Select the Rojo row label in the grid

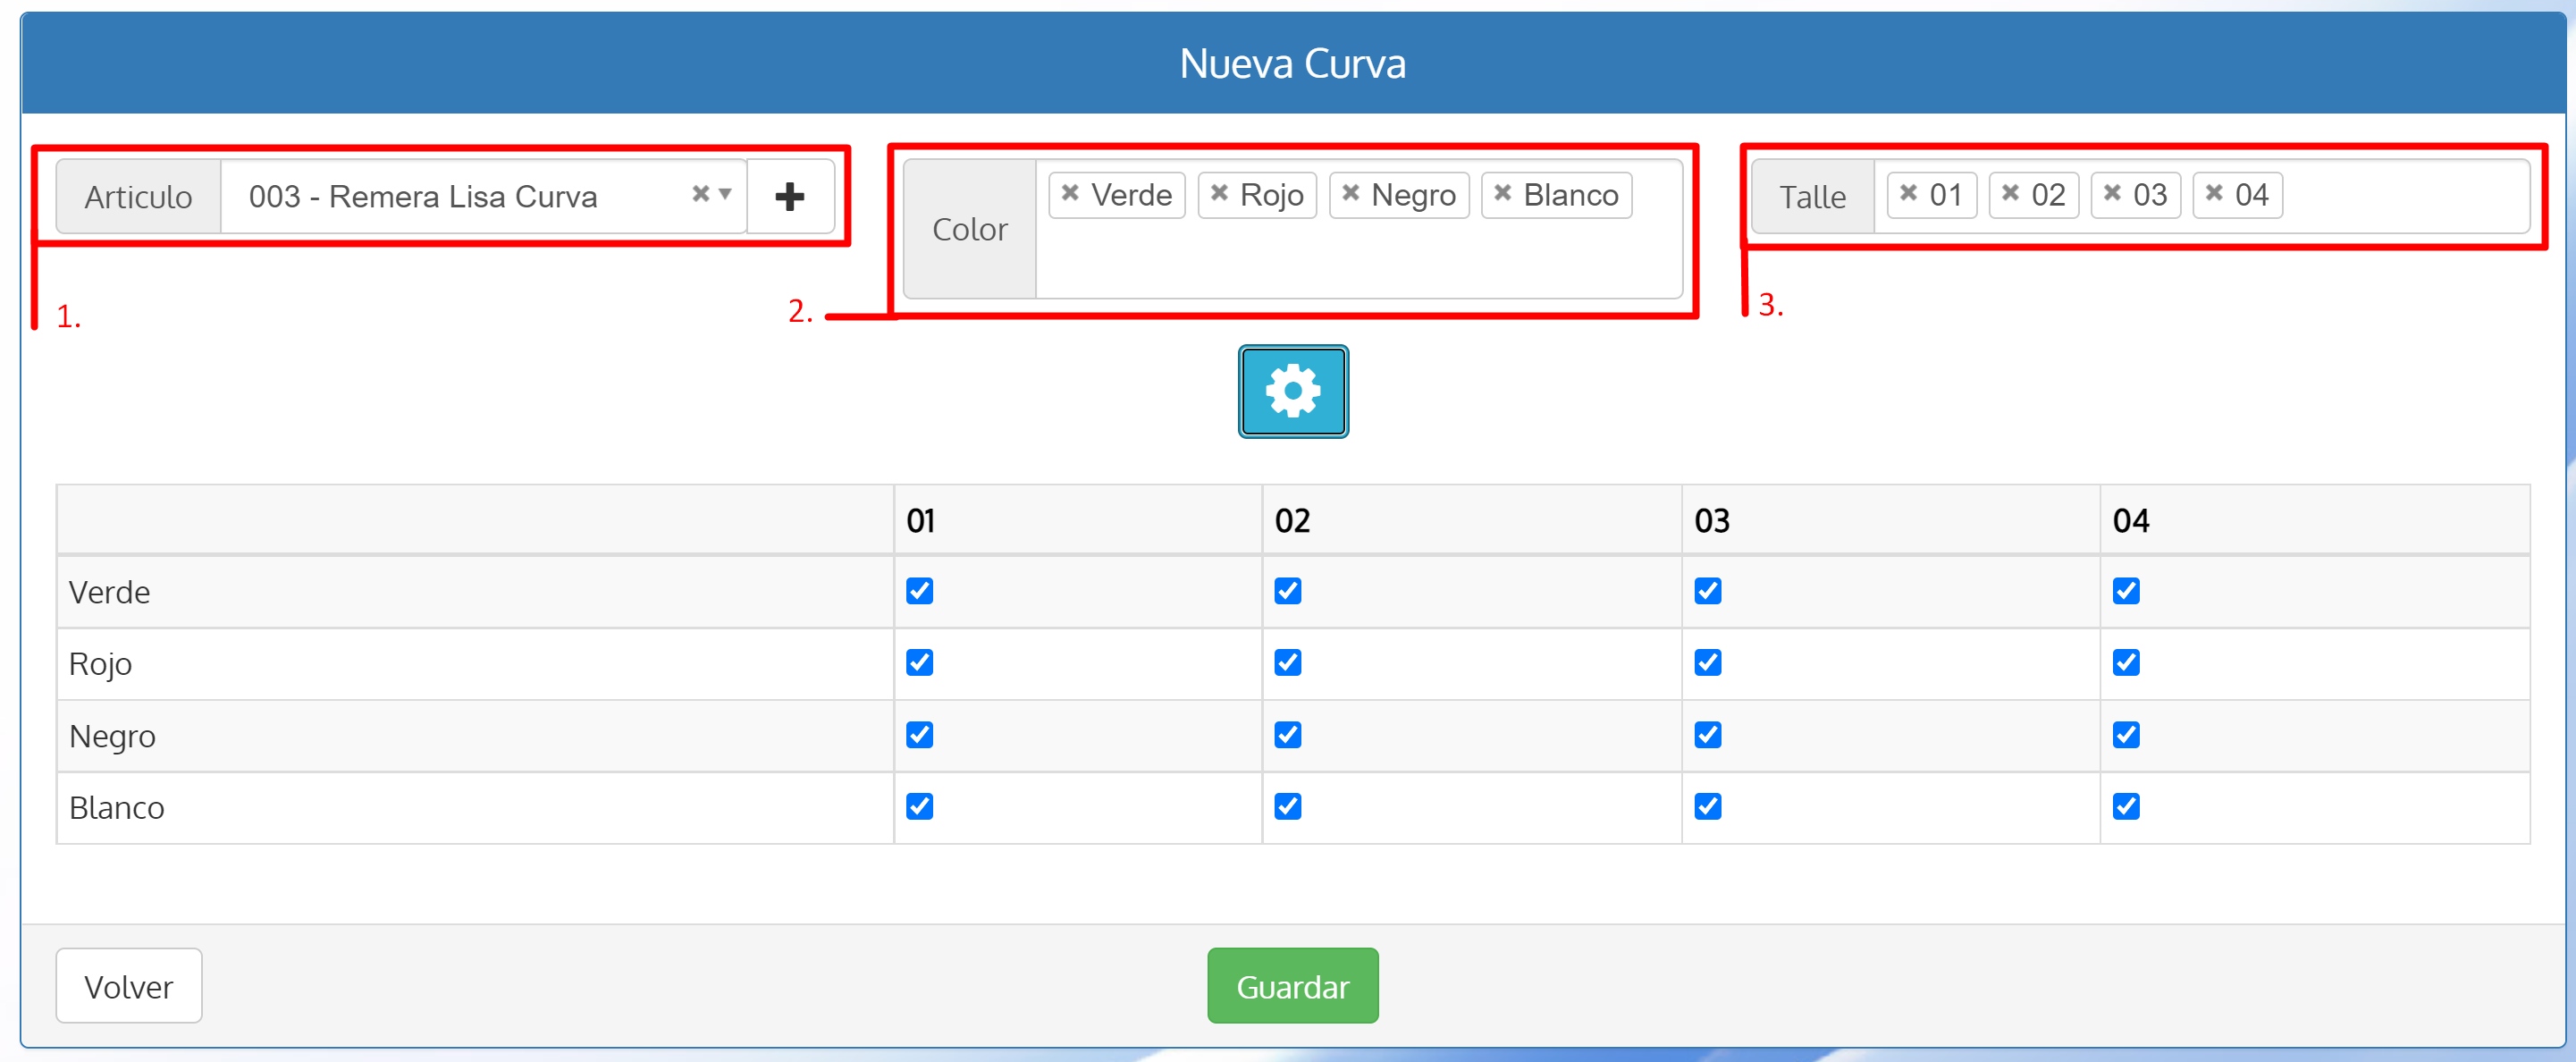100,663
